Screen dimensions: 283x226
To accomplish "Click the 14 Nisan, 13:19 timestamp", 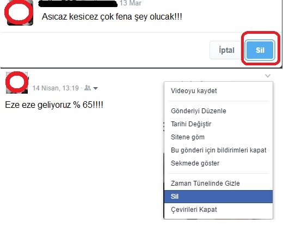I will point(56,88).
